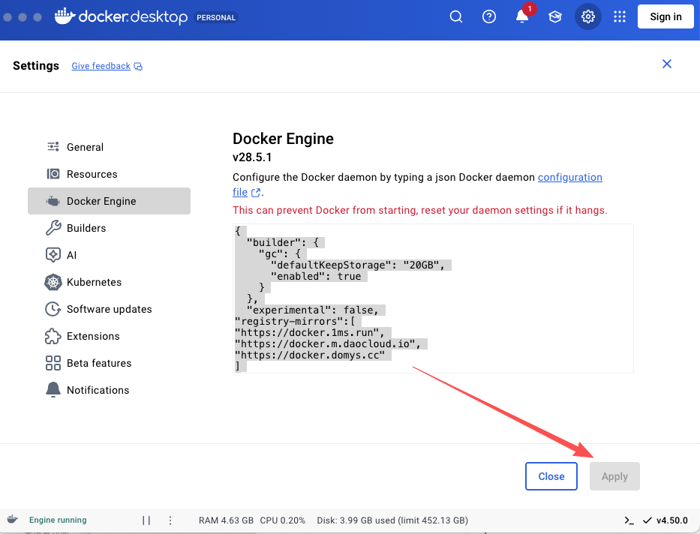Click the CPU 0.20% status text
This screenshot has height=534, width=700.
click(x=283, y=520)
